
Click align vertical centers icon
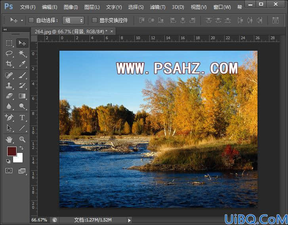coord(151,20)
